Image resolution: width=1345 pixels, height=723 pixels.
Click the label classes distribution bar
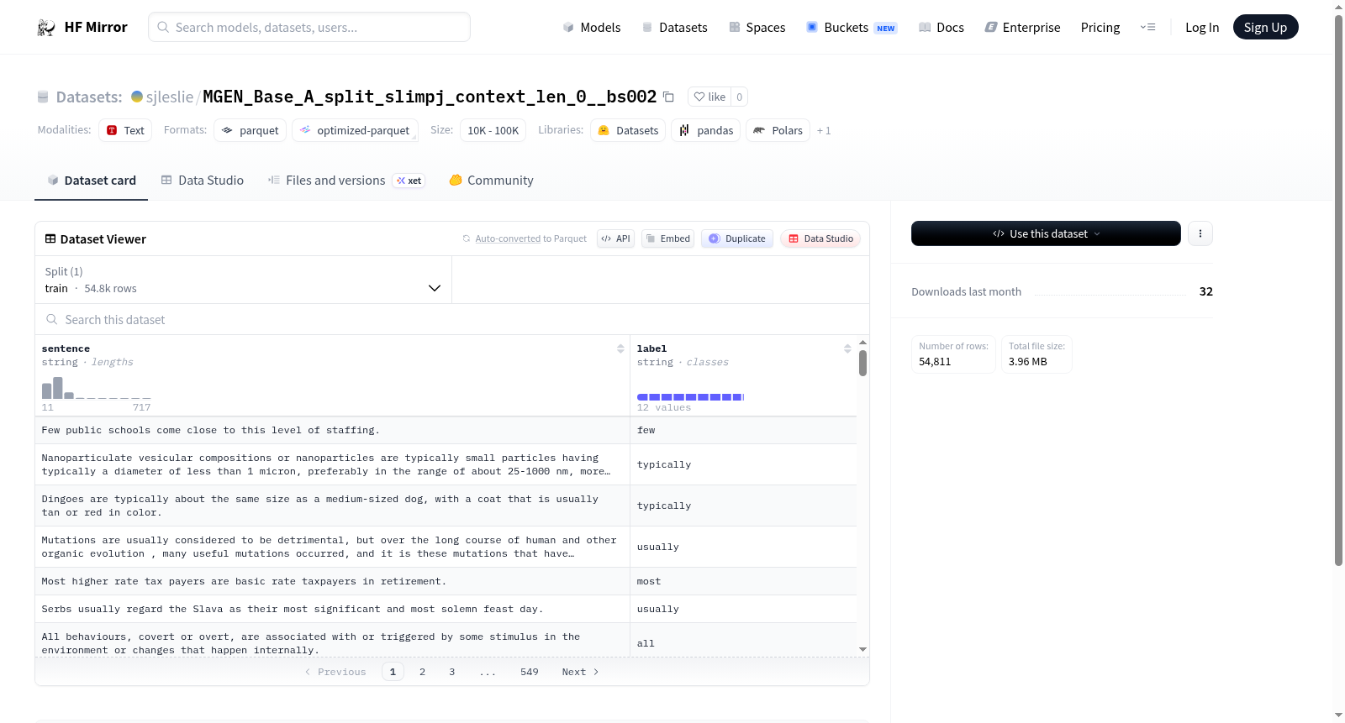tap(690, 396)
